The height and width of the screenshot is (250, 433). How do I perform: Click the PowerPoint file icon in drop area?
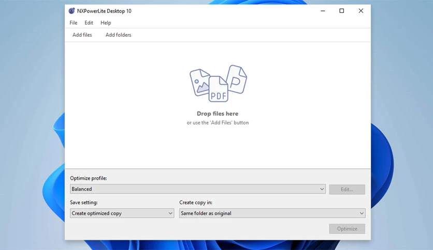coord(237,80)
